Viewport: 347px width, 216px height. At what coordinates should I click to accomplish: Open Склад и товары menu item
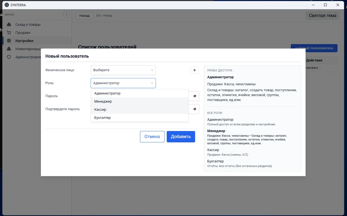pos(37,25)
